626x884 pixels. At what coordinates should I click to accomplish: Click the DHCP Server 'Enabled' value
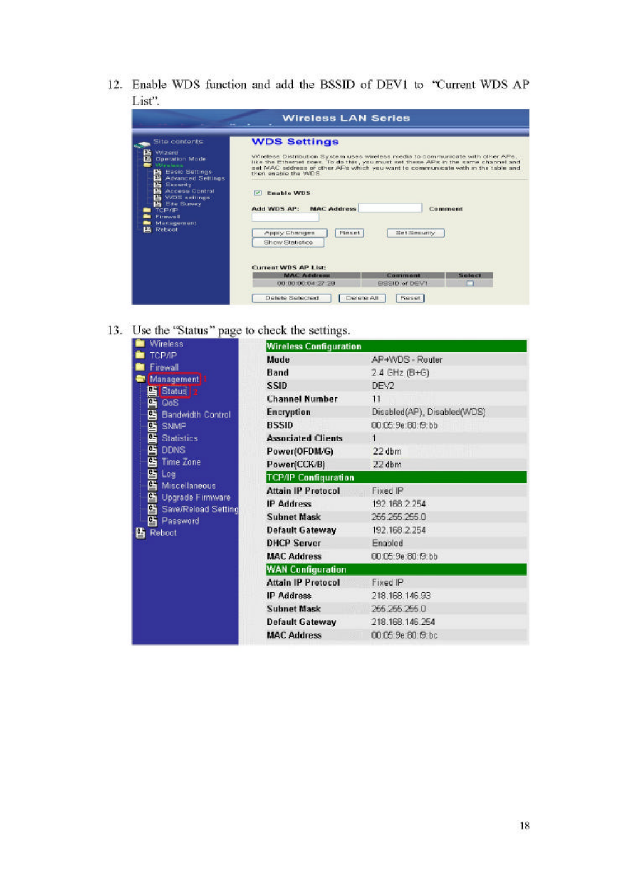(387, 544)
